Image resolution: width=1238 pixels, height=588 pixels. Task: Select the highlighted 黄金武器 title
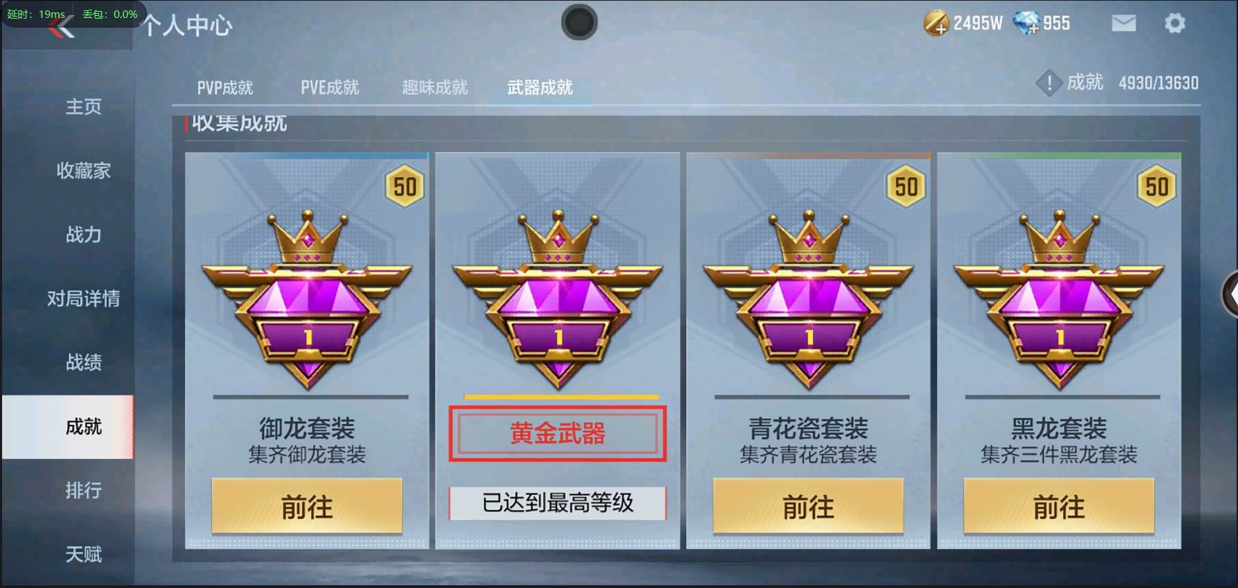pos(558,434)
